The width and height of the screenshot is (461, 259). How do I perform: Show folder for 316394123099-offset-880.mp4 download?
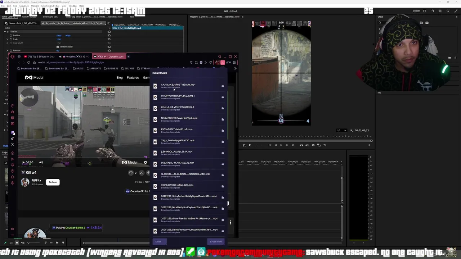click(223, 186)
